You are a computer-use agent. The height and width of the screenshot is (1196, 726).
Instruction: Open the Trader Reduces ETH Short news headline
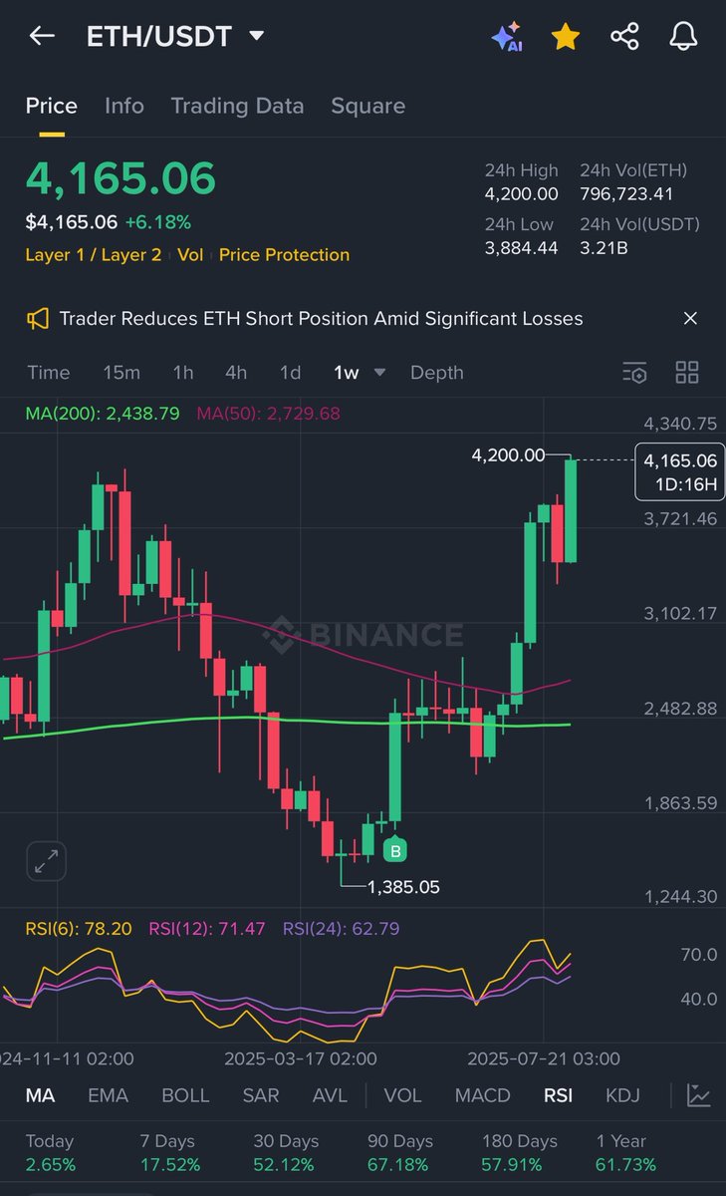(322, 319)
